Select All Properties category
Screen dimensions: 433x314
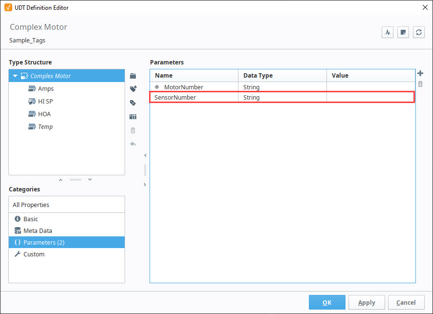[66, 205]
